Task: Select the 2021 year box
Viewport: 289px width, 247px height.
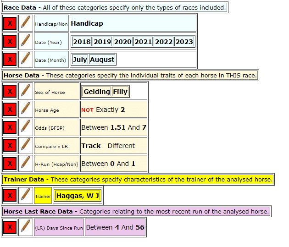Action: [x=143, y=42]
